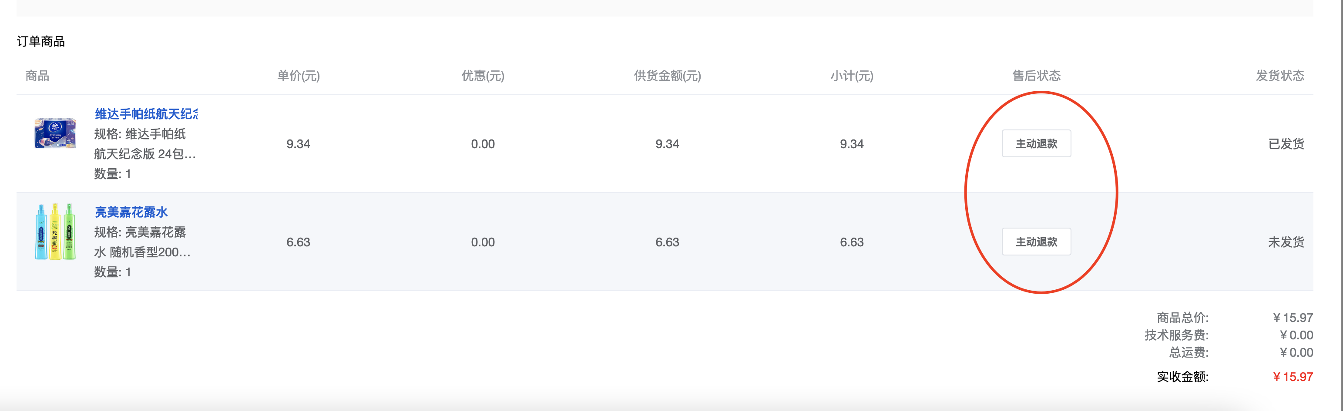This screenshot has height=411, width=1343.
Task: Open the 亮美嘉花露水 product link
Action: (131, 212)
